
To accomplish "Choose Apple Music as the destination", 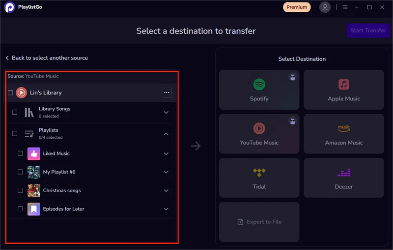I will point(343,90).
